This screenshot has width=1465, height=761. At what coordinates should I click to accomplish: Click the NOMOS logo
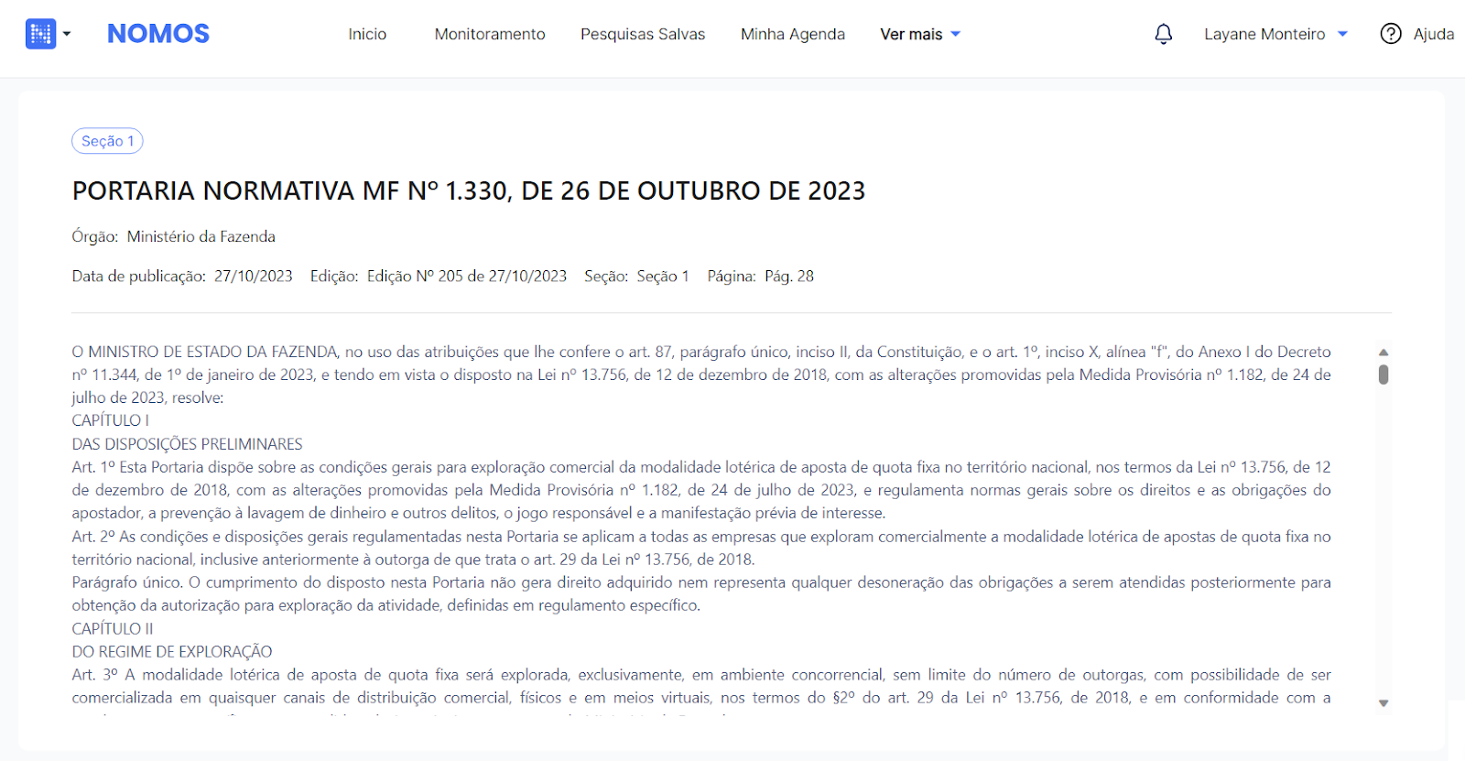click(158, 34)
